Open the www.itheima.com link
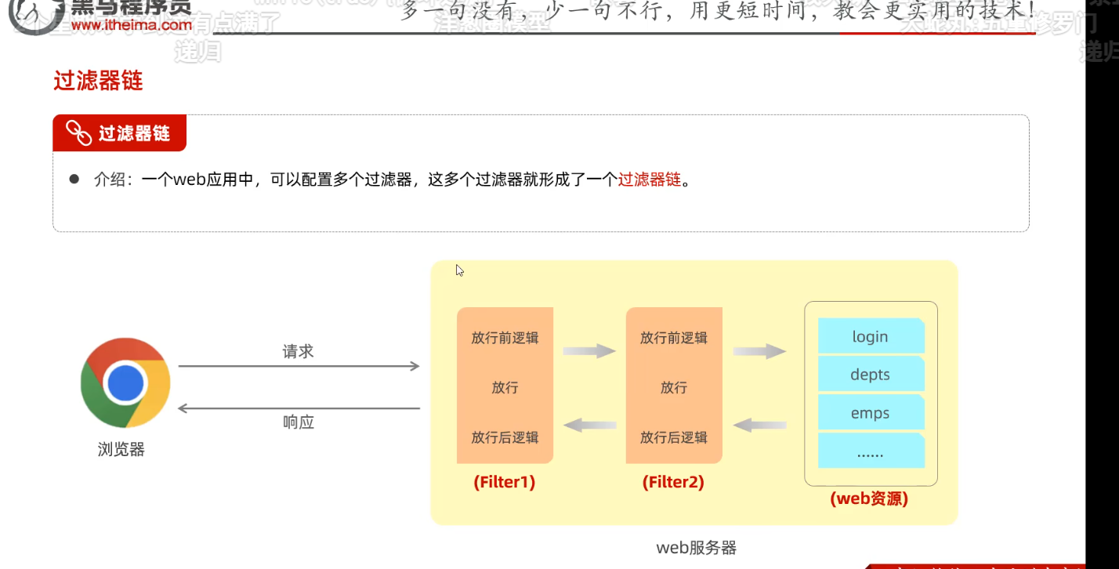 131,25
